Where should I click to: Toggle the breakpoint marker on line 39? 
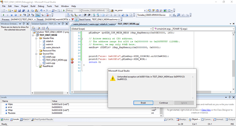72,59
